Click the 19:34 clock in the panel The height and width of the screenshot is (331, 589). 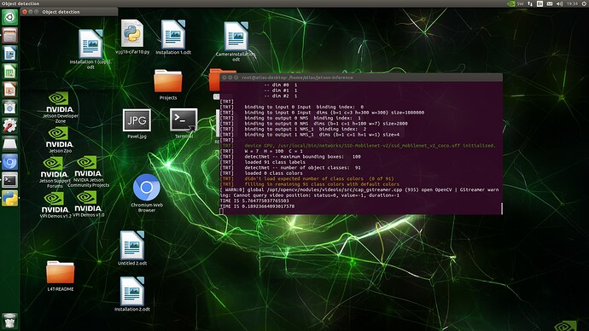(x=572, y=3)
